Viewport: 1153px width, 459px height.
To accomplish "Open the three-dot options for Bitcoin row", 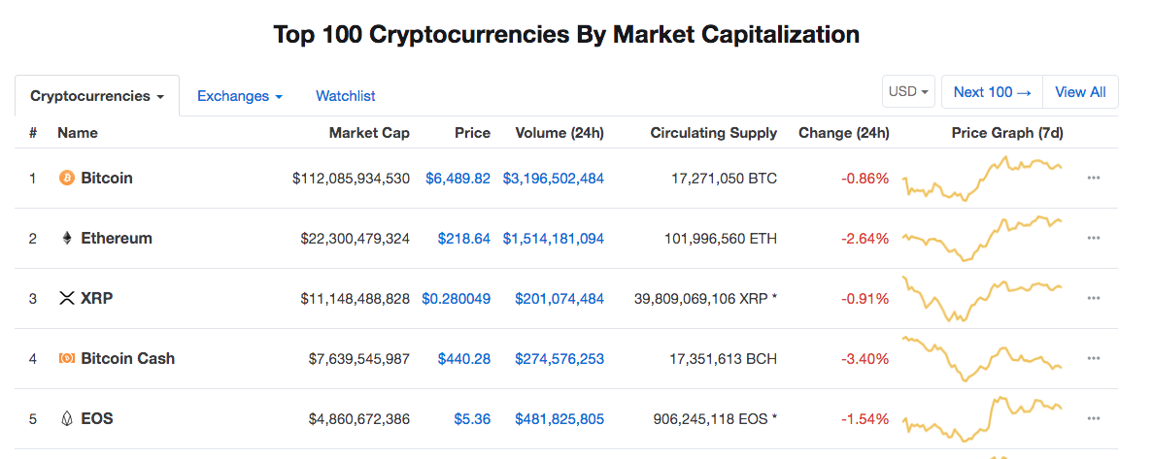I will [1094, 178].
